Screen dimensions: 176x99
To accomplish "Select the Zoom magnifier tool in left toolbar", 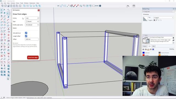I will 2,59.
